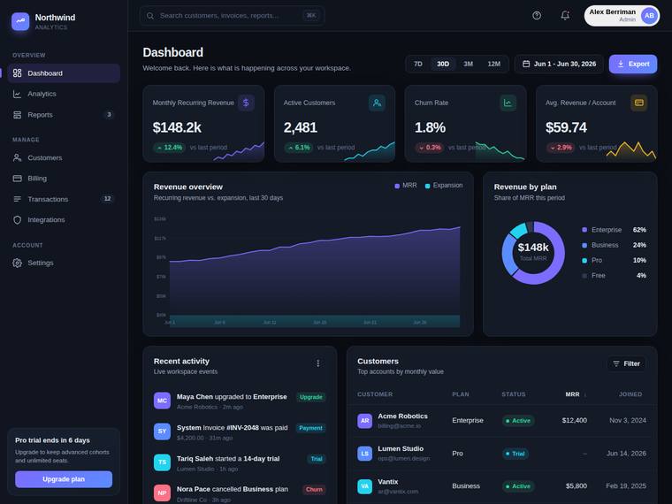The height and width of the screenshot is (504, 672).
Task: Click the 12.4% change badge on MRR card
Action: tap(169, 148)
